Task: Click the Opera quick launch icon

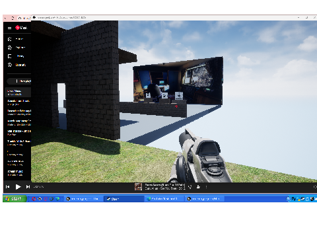Action: pyautogui.click(x=34, y=199)
